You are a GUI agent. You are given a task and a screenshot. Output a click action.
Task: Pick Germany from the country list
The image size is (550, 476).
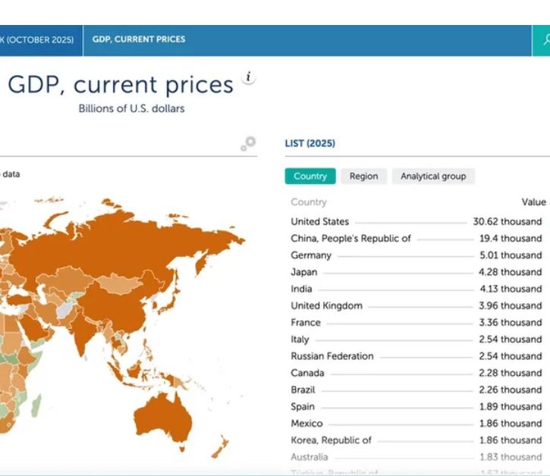pyautogui.click(x=311, y=255)
